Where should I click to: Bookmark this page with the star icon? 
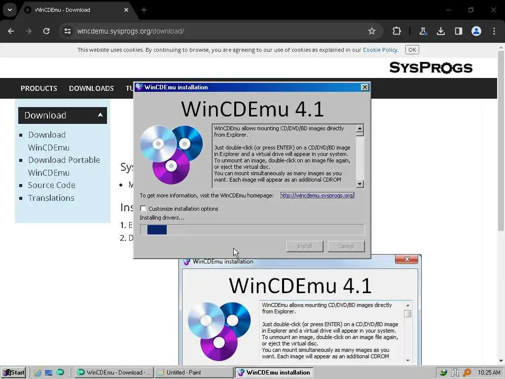[372, 31]
